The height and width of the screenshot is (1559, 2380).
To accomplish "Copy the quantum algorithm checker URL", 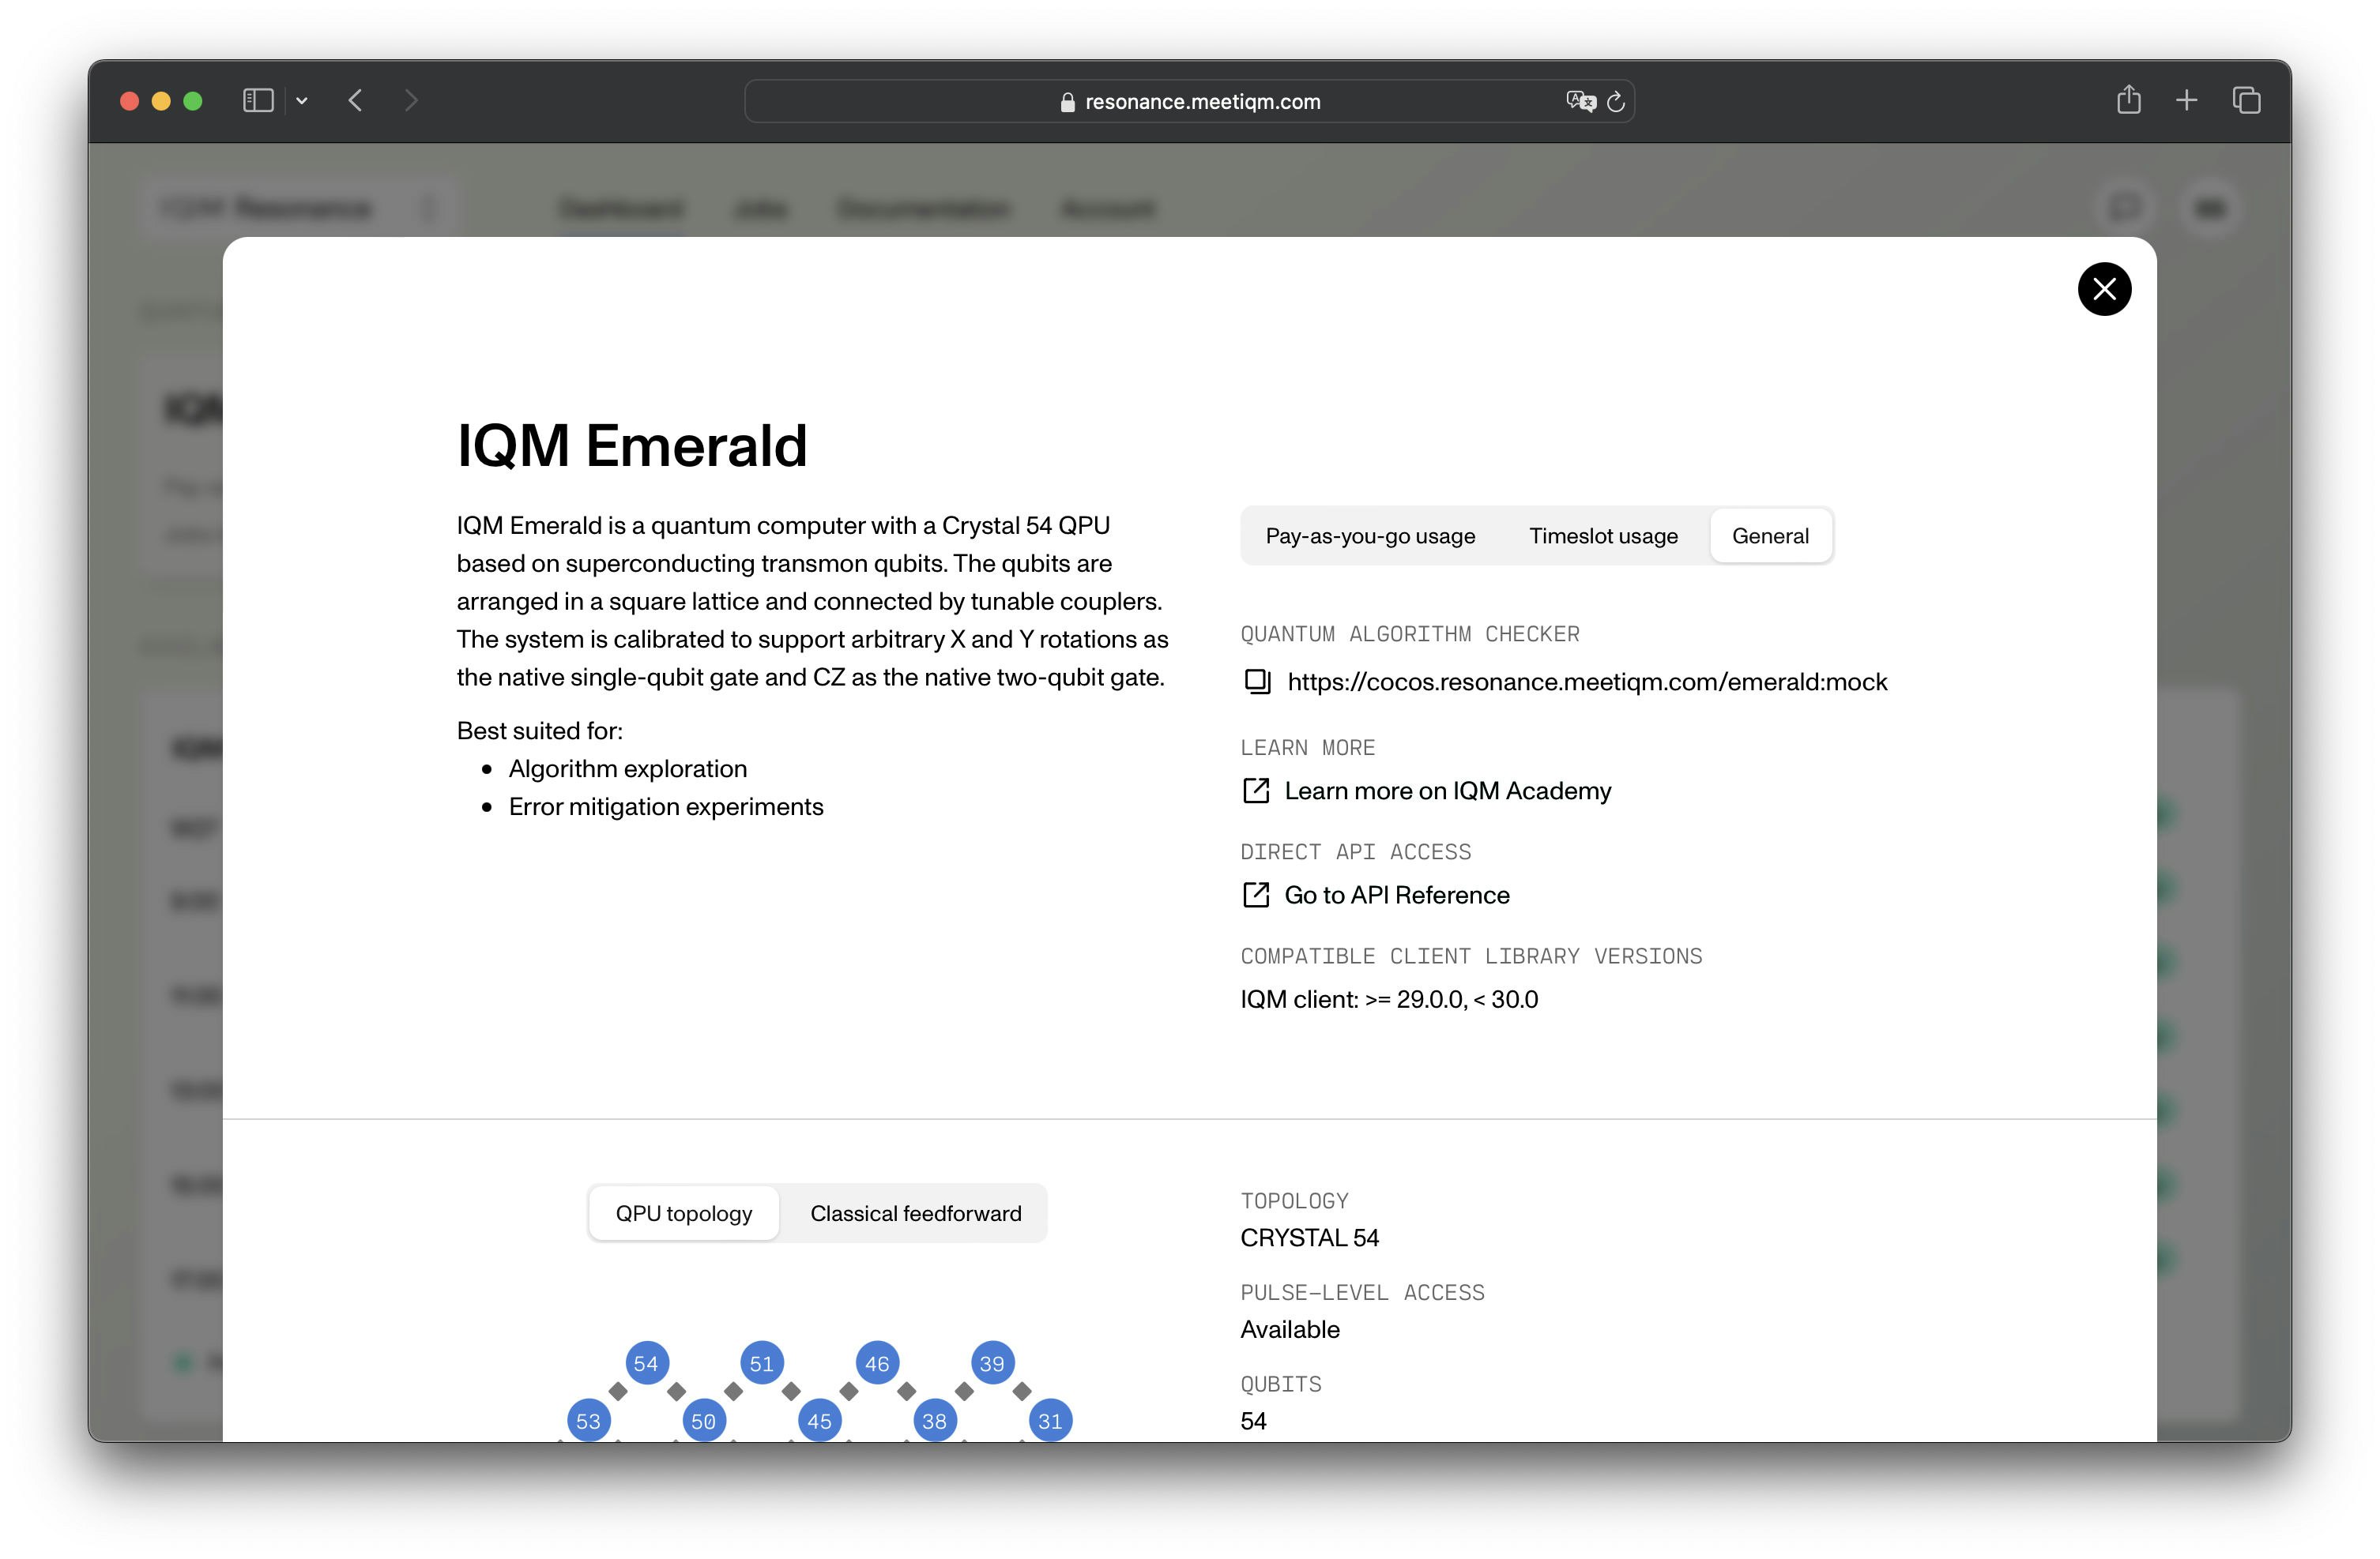I will point(1257,682).
